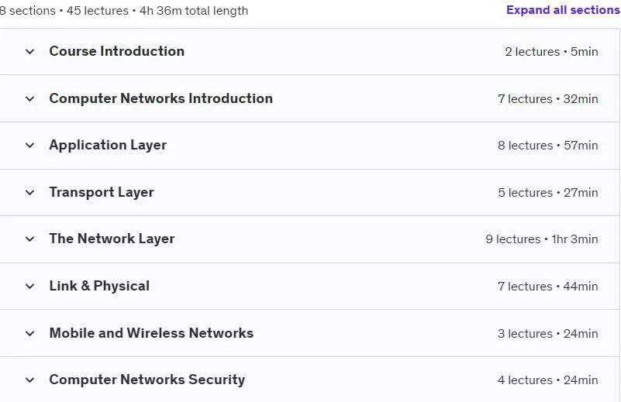This screenshot has height=402, width=621.
Task: Open Computer Networks Security chevron icon
Action: click(x=29, y=380)
